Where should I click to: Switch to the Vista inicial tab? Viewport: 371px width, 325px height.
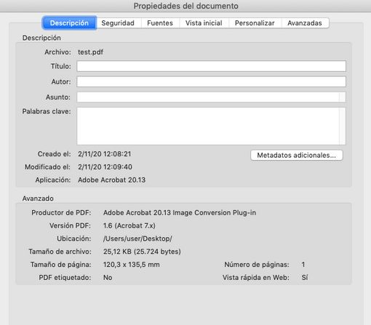pyautogui.click(x=204, y=23)
